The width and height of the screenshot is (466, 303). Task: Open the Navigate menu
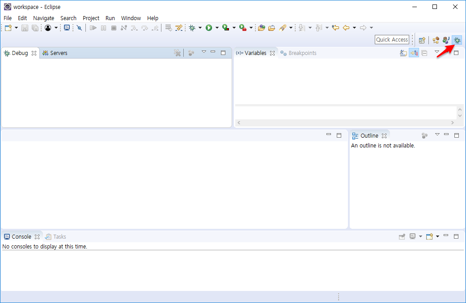[x=44, y=18]
